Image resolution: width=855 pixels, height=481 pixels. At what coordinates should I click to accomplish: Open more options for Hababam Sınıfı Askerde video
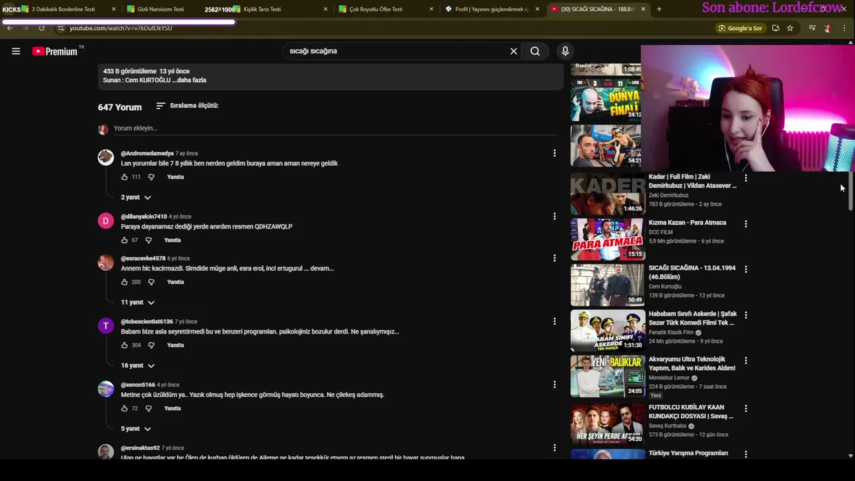click(x=746, y=315)
